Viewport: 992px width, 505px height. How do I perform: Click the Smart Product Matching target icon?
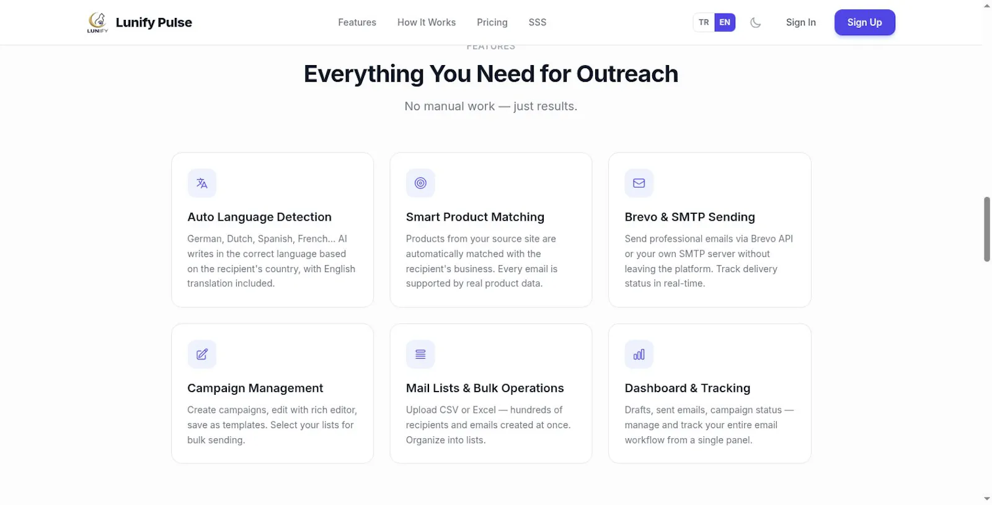pos(420,183)
